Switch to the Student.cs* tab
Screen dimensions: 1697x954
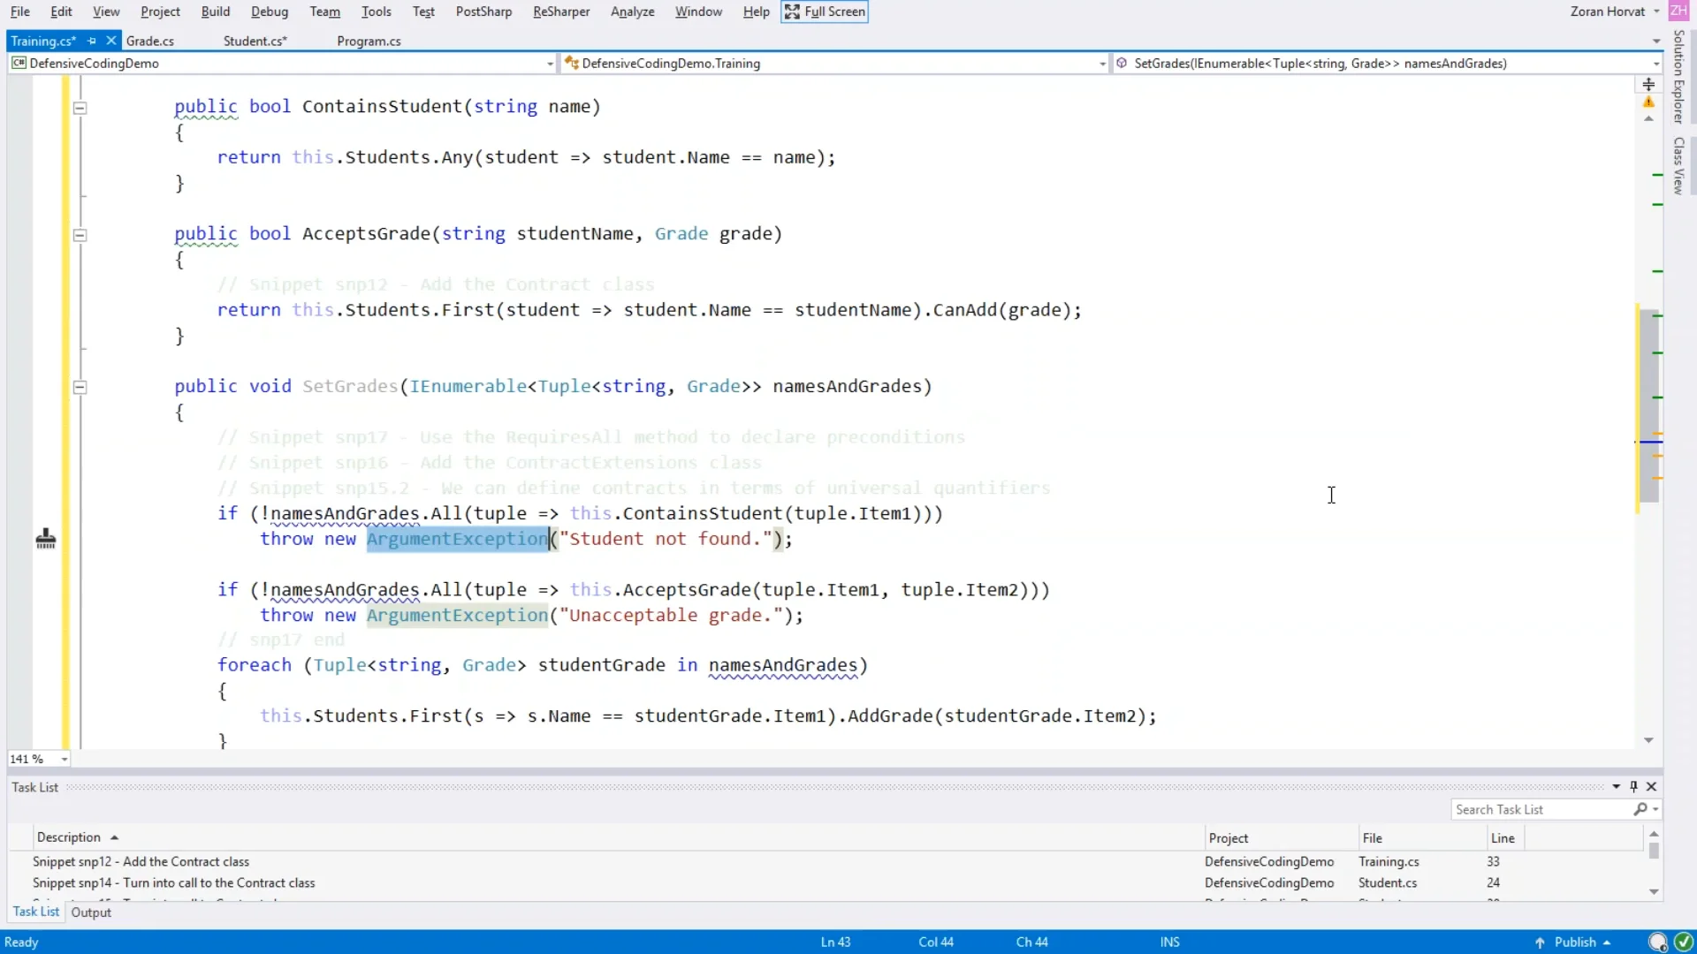[255, 42]
